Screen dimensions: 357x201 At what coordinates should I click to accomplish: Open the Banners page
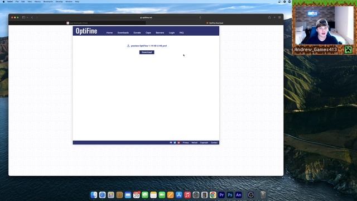[x=160, y=32]
